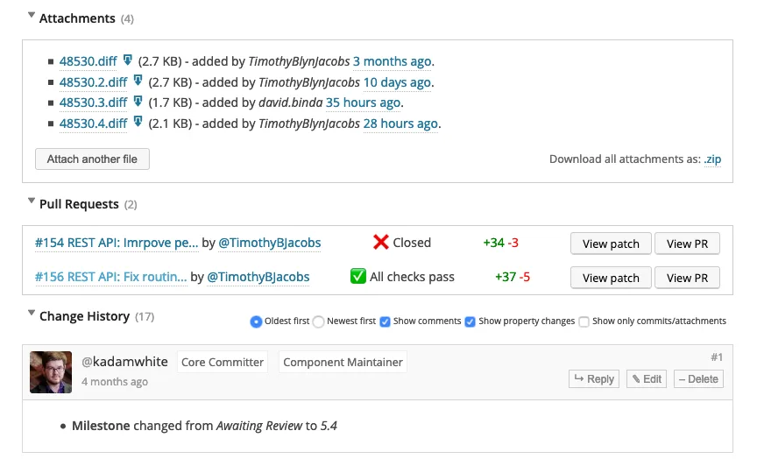Click download icon next to 48530.4.diff
Image resolution: width=757 pixels, height=466 pixels.
point(138,123)
